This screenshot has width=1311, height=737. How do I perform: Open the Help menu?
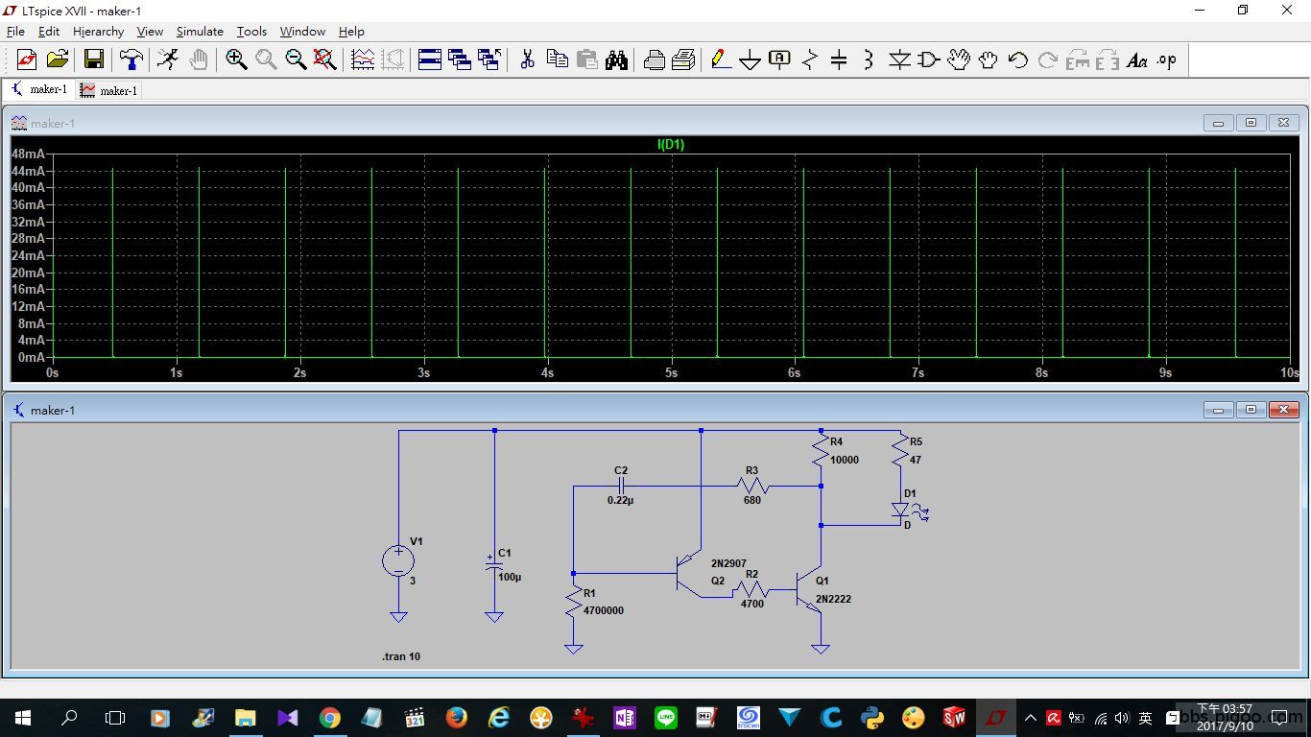tap(351, 32)
